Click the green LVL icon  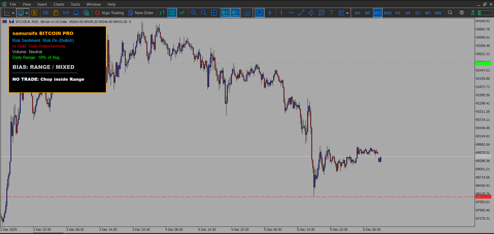tap(473, 13)
